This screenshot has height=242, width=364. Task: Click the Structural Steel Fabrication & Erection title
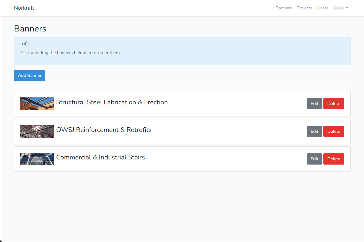[112, 102]
